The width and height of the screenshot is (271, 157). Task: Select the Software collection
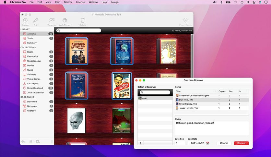pyautogui.click(x=37, y=74)
